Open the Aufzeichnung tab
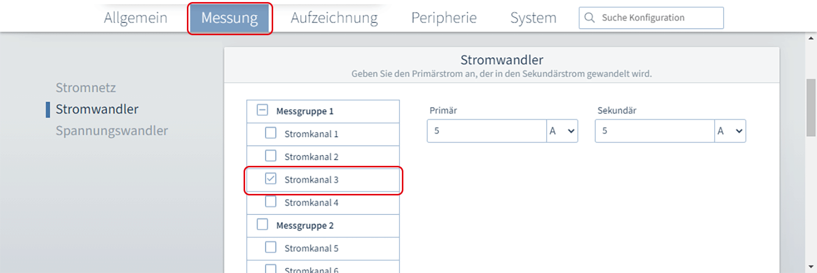 pos(334,18)
